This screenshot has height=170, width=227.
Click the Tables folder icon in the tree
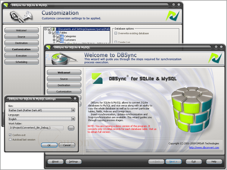click(x=58, y=33)
